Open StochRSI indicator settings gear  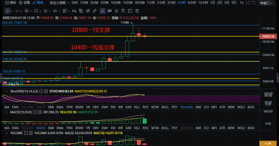tap(41, 91)
